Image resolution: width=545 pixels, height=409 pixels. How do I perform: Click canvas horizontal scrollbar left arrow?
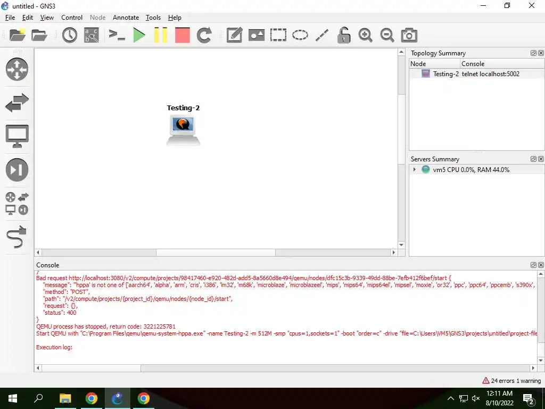(38, 252)
